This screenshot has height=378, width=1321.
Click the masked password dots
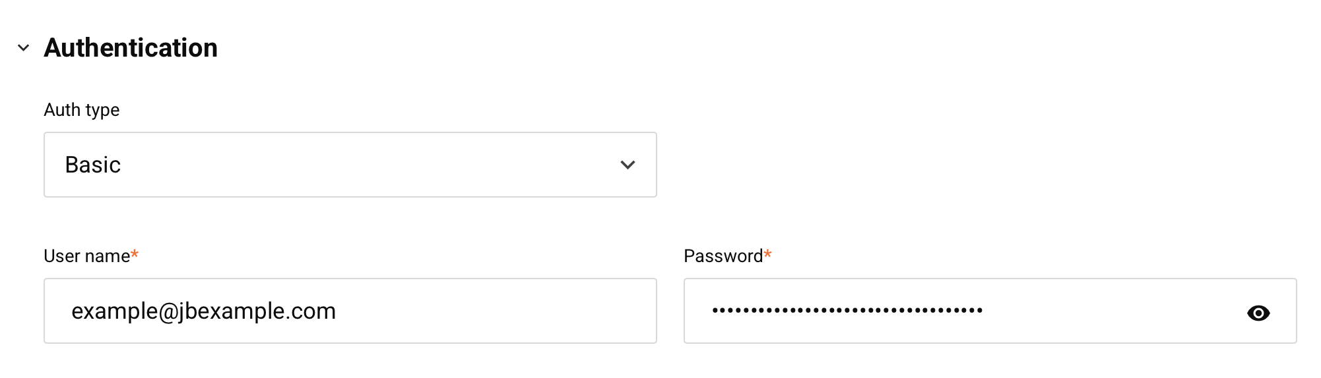point(847,310)
